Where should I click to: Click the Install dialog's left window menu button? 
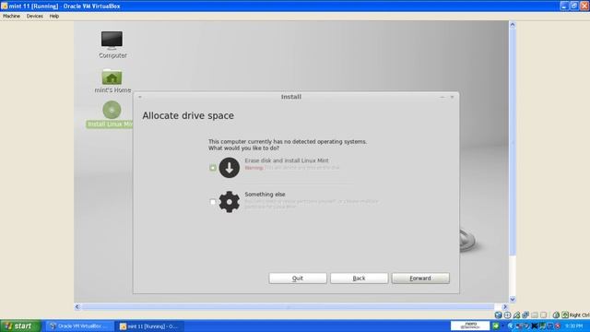(140, 97)
